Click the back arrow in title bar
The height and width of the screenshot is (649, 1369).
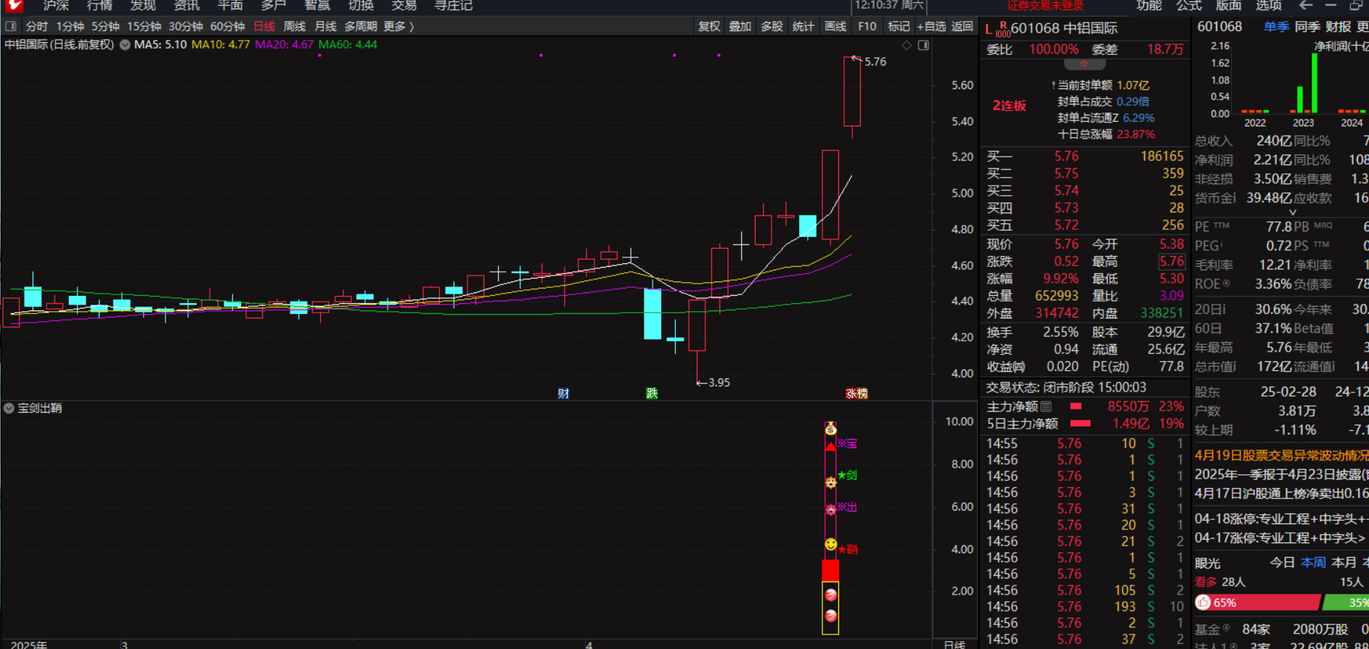pos(1306,6)
